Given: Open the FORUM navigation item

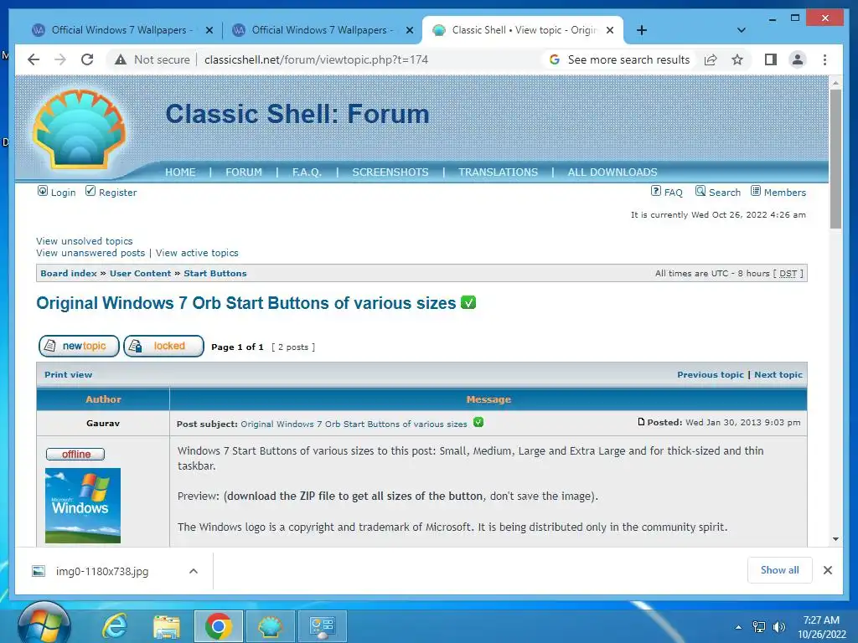Looking at the screenshot, I should 244,172.
